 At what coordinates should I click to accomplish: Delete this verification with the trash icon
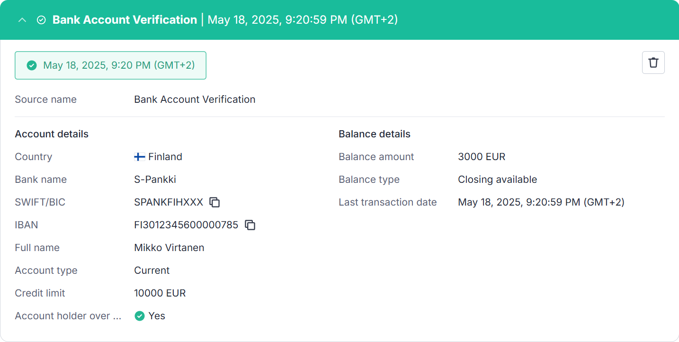click(x=653, y=63)
